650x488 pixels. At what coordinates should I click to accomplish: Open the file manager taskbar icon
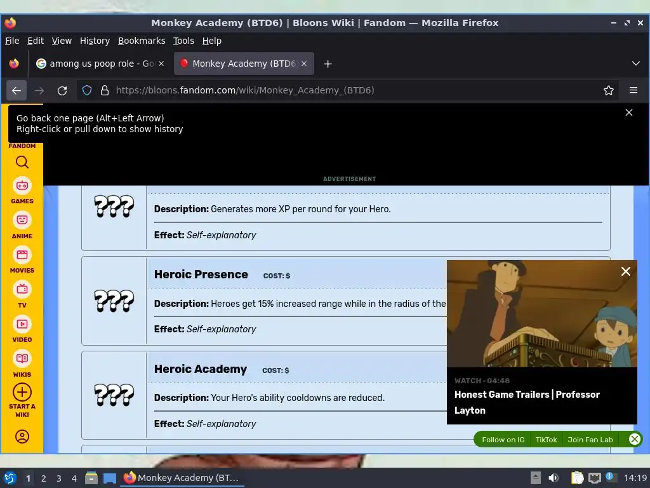pyautogui.click(x=91, y=478)
